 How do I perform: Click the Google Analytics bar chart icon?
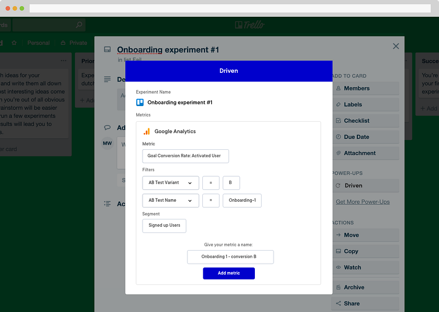(147, 132)
